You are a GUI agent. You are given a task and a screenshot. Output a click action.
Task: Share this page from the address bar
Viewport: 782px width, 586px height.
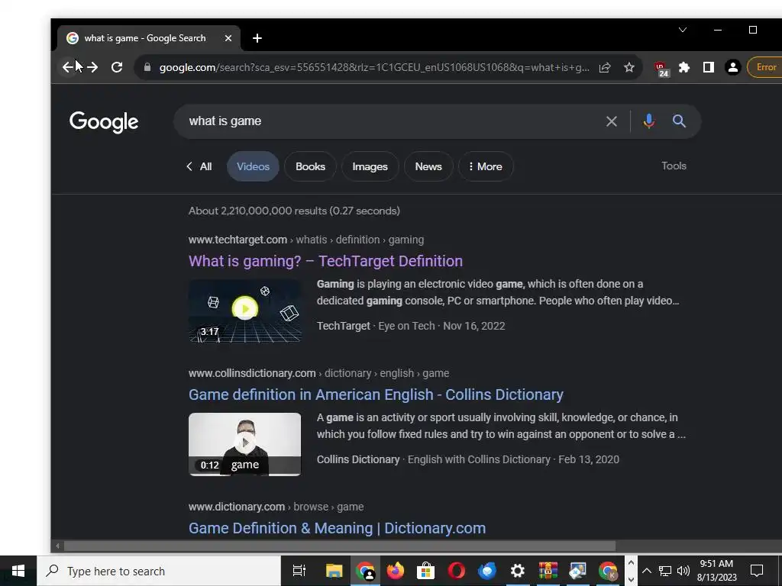[605, 67]
